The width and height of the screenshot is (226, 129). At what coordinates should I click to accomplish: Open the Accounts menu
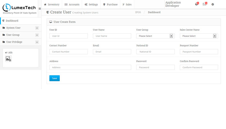tap(72, 4)
